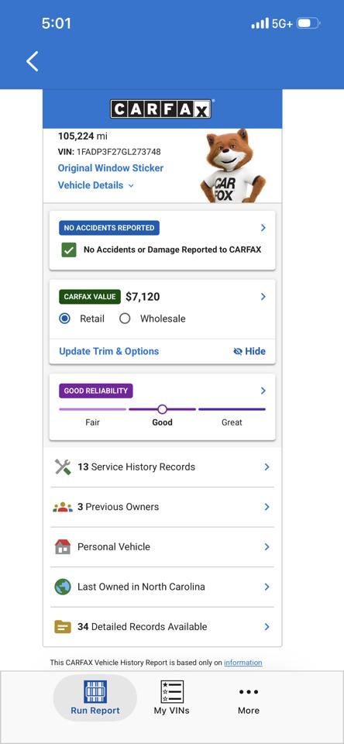Open 3 Previous Owners row

[x=162, y=507]
